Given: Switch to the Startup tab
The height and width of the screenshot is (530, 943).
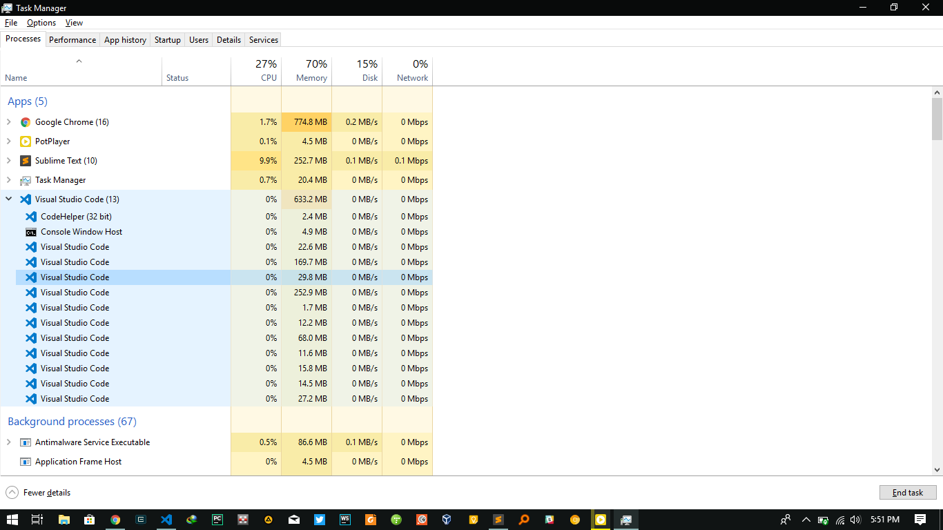Looking at the screenshot, I should tap(168, 40).
